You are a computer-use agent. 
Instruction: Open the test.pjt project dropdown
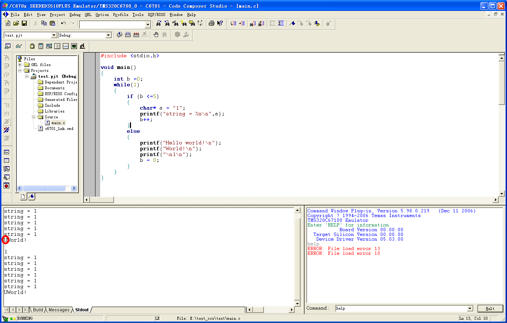tap(54, 35)
